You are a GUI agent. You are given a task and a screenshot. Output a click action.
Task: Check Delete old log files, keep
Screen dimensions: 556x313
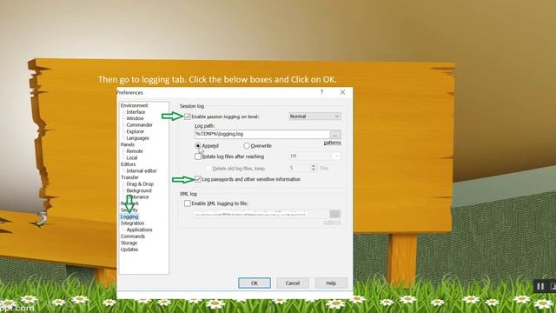pos(208,169)
